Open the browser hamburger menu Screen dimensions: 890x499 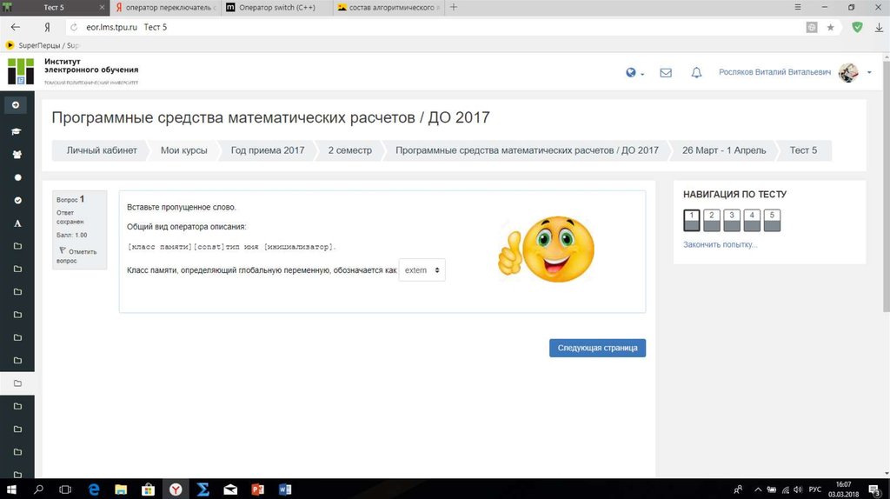798,7
